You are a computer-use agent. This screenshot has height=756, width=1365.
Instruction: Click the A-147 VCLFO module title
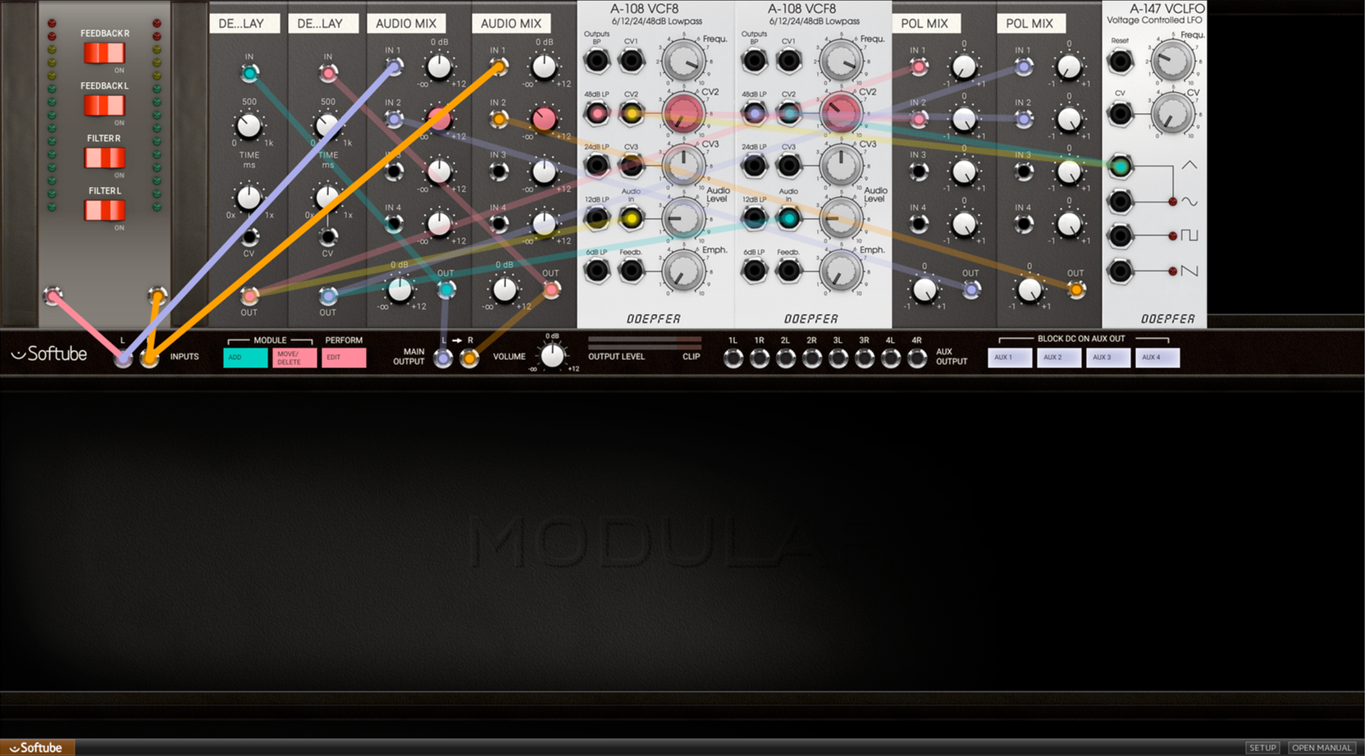pos(1166,9)
